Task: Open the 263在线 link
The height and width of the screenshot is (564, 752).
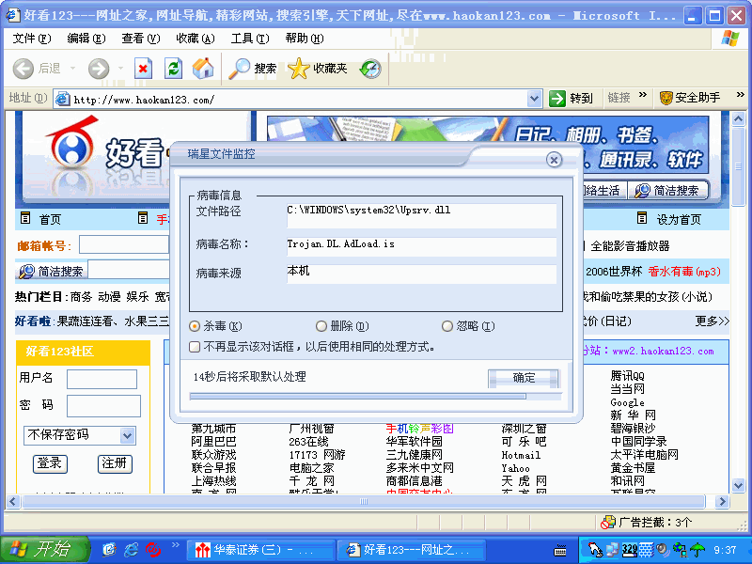Action: (308, 441)
